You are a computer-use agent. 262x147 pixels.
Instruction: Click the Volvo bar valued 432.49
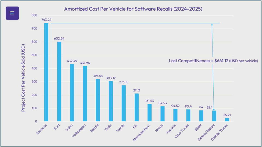pyautogui.click(x=72, y=93)
